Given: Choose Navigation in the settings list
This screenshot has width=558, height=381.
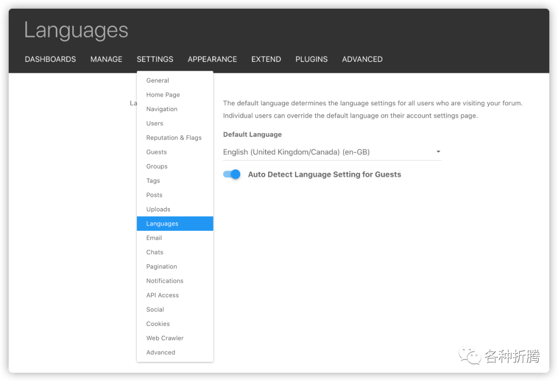Looking at the screenshot, I should click(175, 109).
